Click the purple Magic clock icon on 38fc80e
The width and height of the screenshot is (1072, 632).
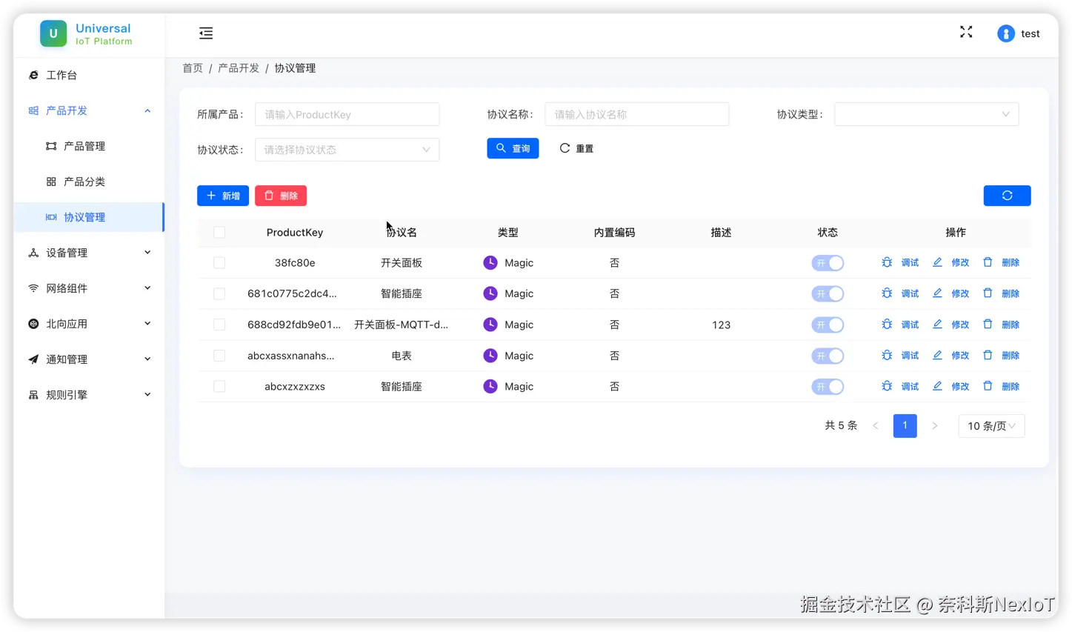pos(490,262)
